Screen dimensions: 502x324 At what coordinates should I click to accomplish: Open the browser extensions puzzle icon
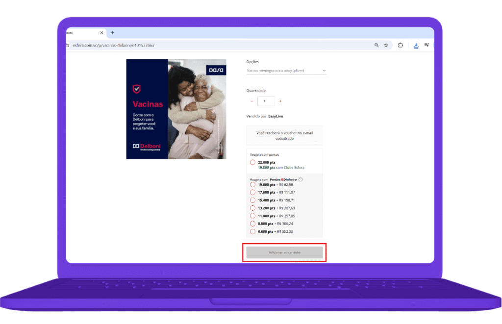pyautogui.click(x=401, y=45)
